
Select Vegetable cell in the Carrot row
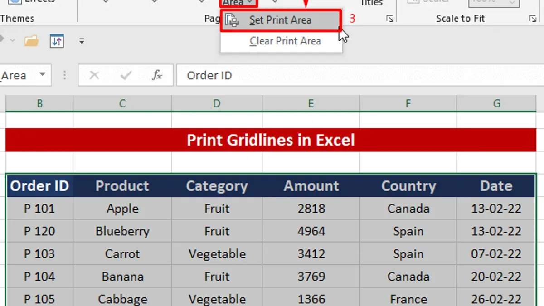217,254
